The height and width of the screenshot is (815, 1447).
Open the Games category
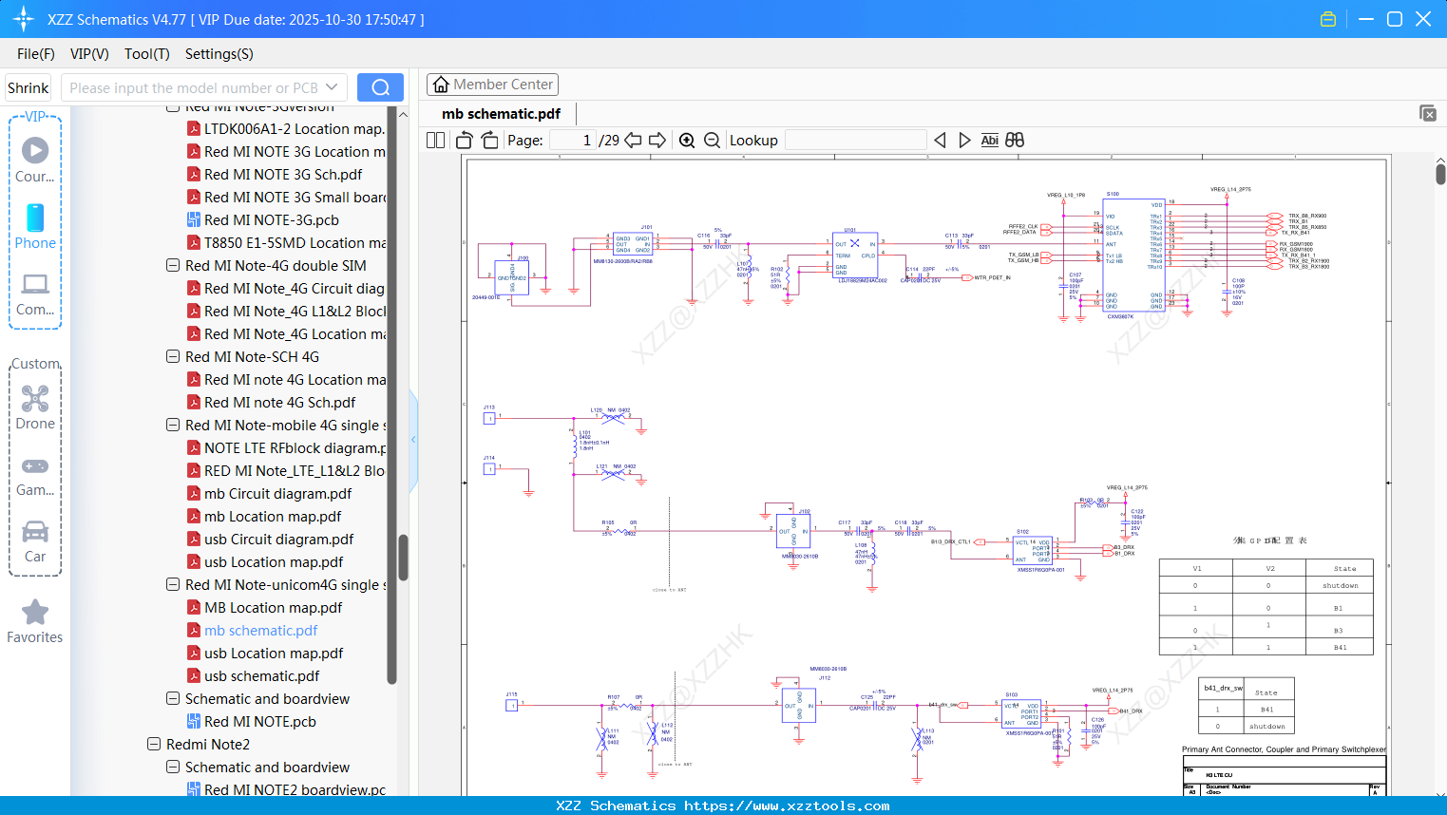click(x=35, y=465)
